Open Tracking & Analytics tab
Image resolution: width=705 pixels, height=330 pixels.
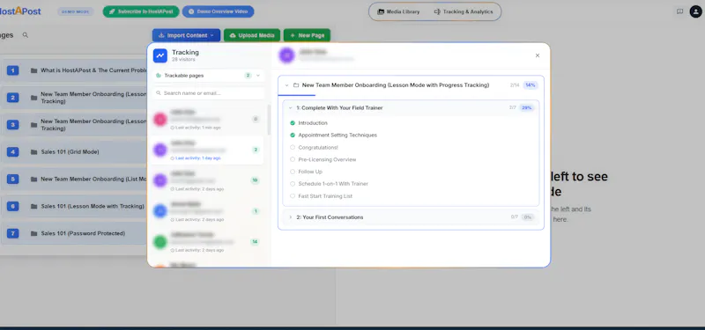pos(464,11)
